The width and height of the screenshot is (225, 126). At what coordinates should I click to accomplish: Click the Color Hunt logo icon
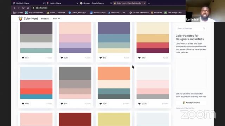click(x=20, y=19)
